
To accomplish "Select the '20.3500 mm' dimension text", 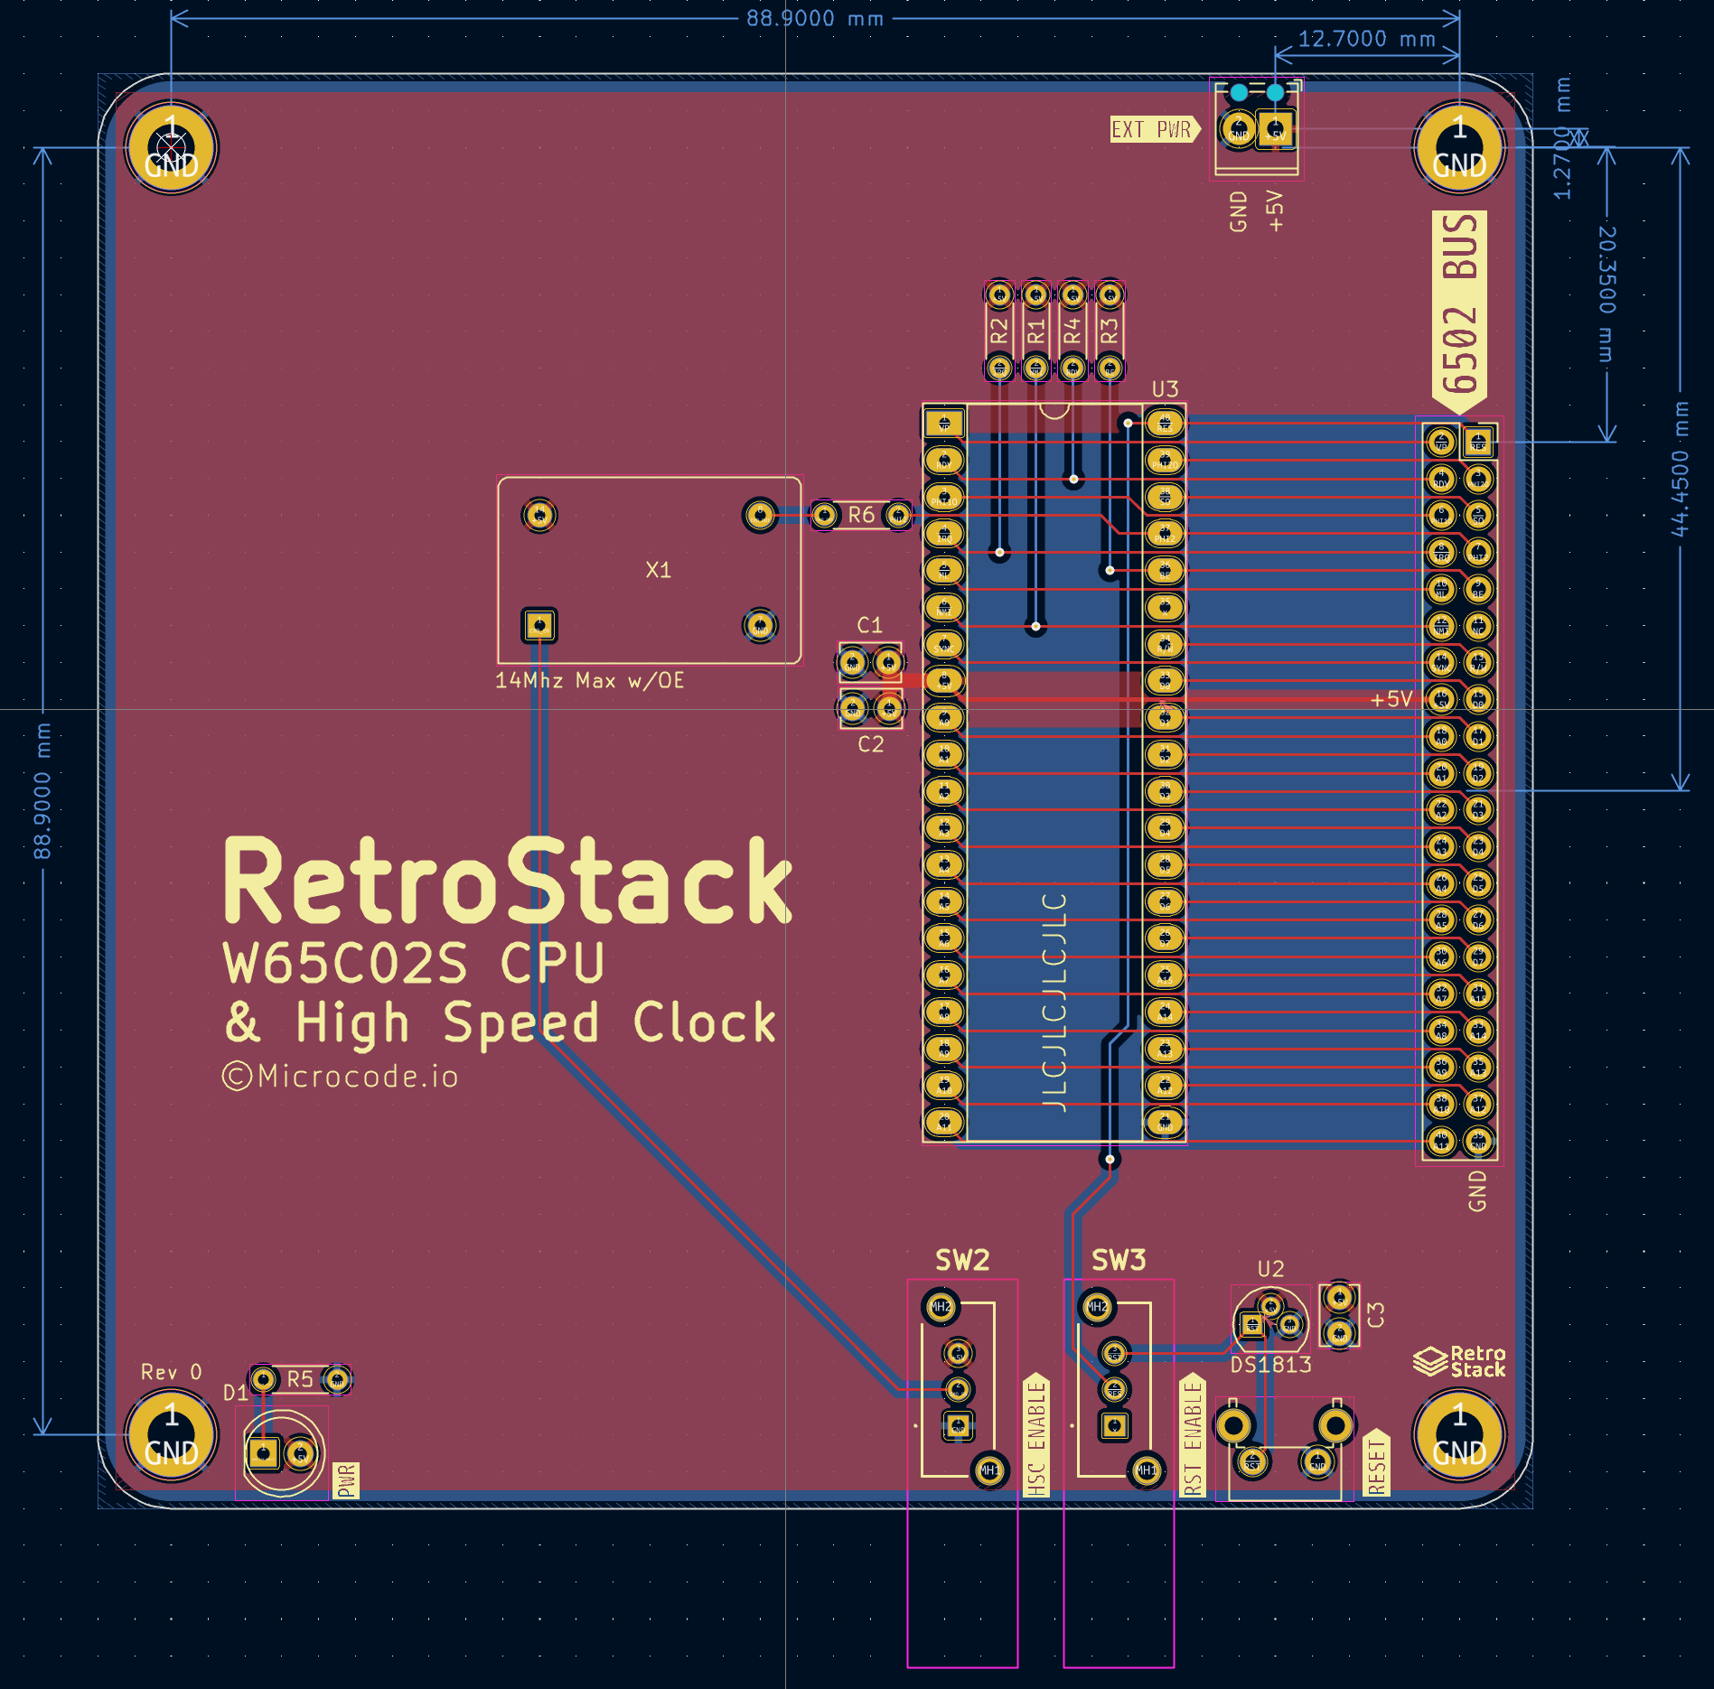I will (x=1606, y=294).
